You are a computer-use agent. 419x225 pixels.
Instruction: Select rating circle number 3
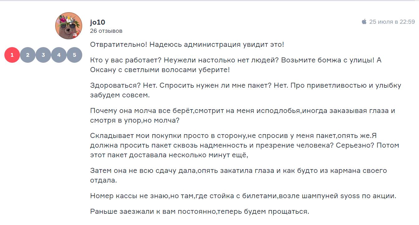pyautogui.click(x=43, y=55)
